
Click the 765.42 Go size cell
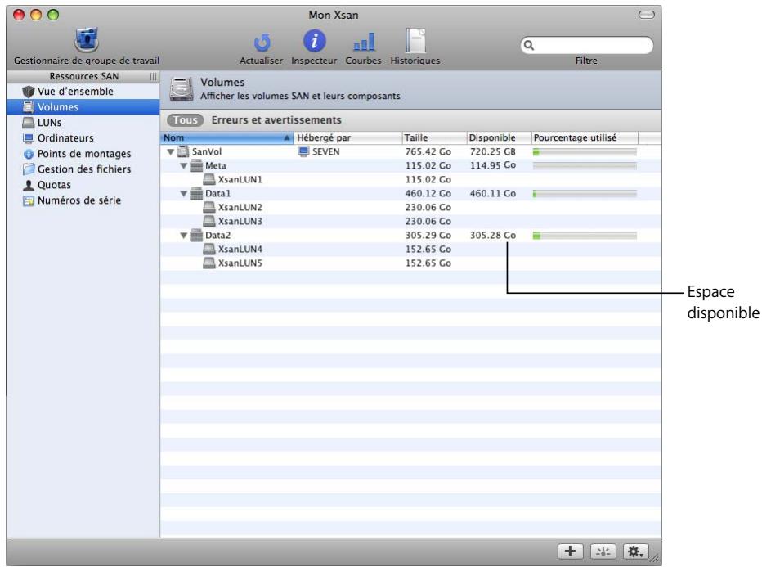pyautogui.click(x=428, y=151)
